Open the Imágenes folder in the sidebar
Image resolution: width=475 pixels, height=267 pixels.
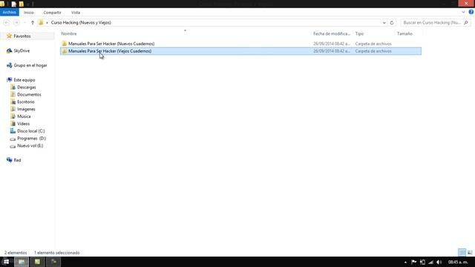point(26,109)
